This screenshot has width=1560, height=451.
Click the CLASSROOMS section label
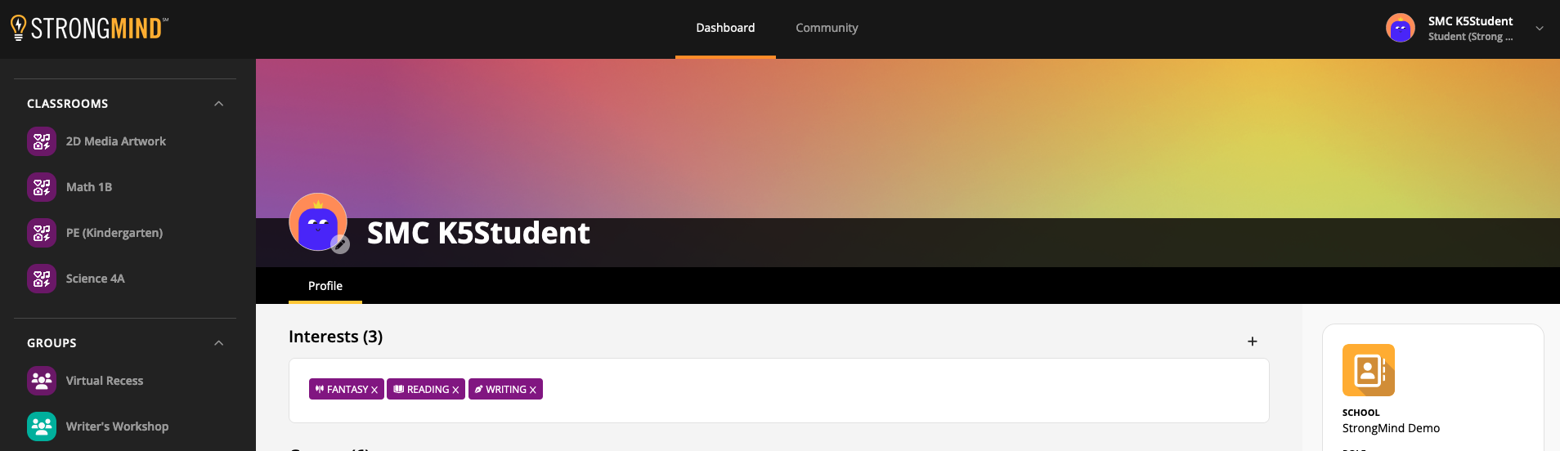68,104
